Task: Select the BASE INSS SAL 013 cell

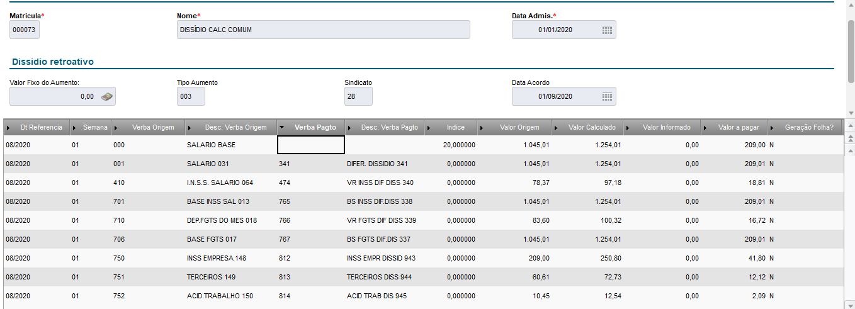Action: (230, 201)
